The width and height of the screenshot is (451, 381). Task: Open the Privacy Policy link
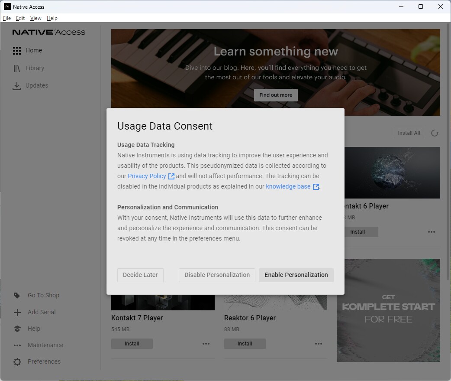click(147, 176)
